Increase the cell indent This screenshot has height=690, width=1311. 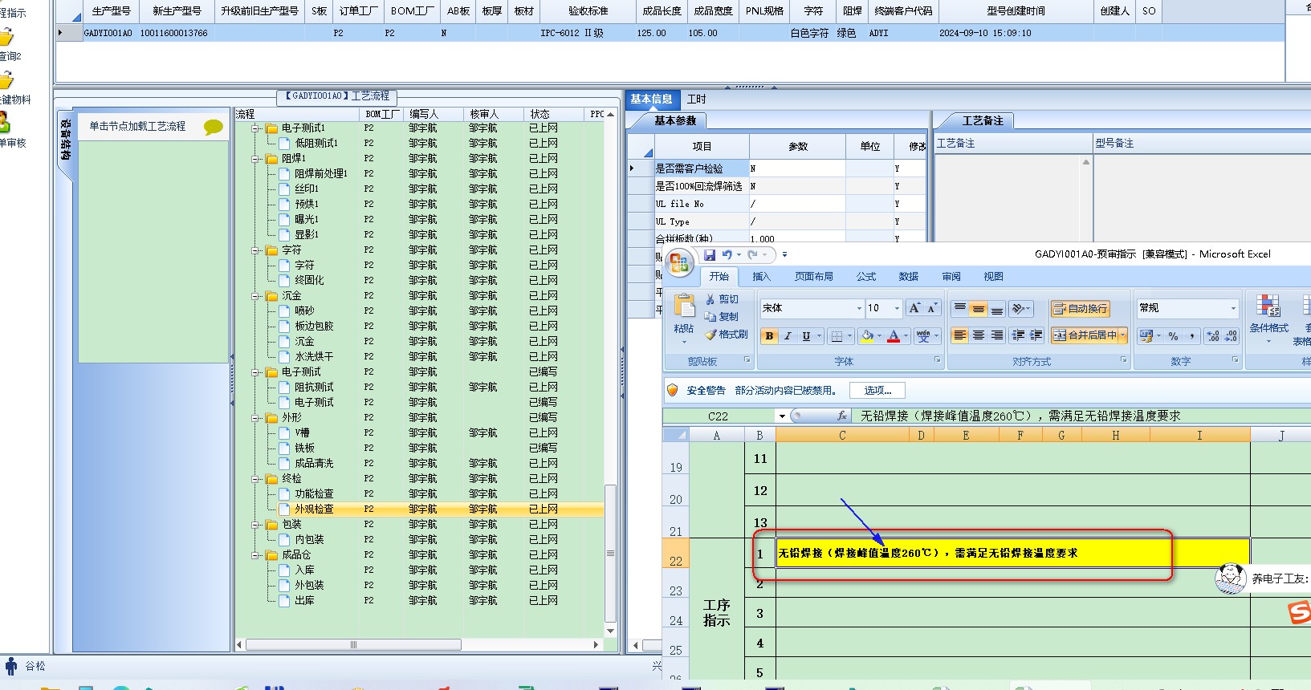click(x=1036, y=335)
